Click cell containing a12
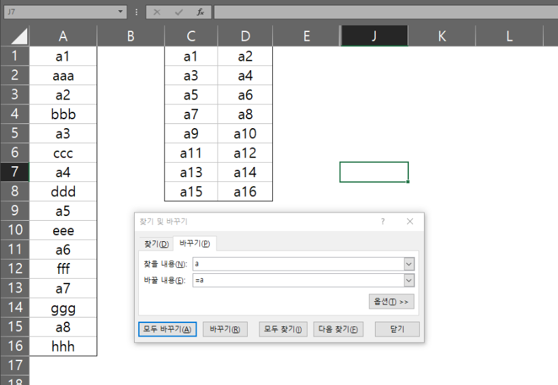This screenshot has height=385, width=558. (x=245, y=153)
